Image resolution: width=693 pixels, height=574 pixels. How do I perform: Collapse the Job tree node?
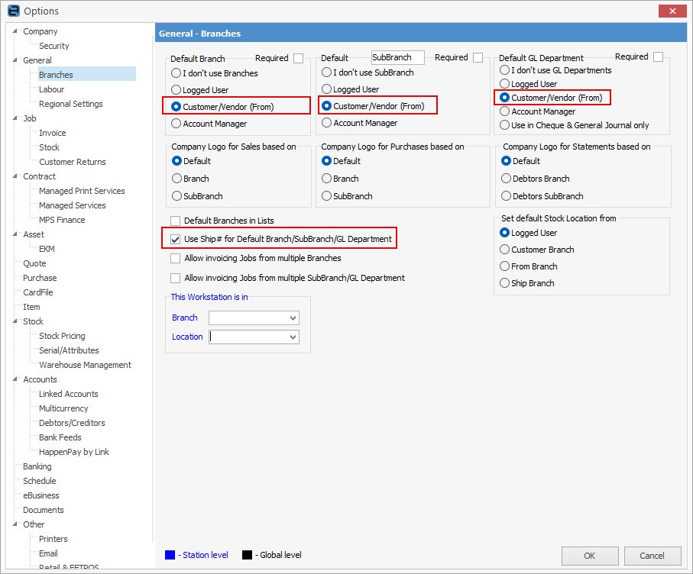[15, 118]
